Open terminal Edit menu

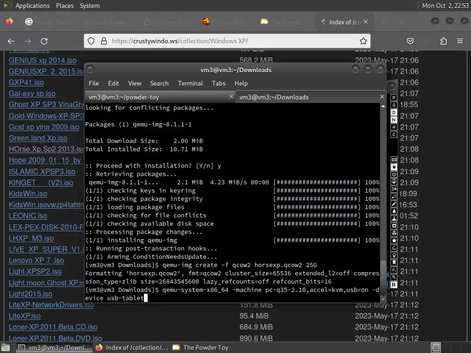coord(113,84)
